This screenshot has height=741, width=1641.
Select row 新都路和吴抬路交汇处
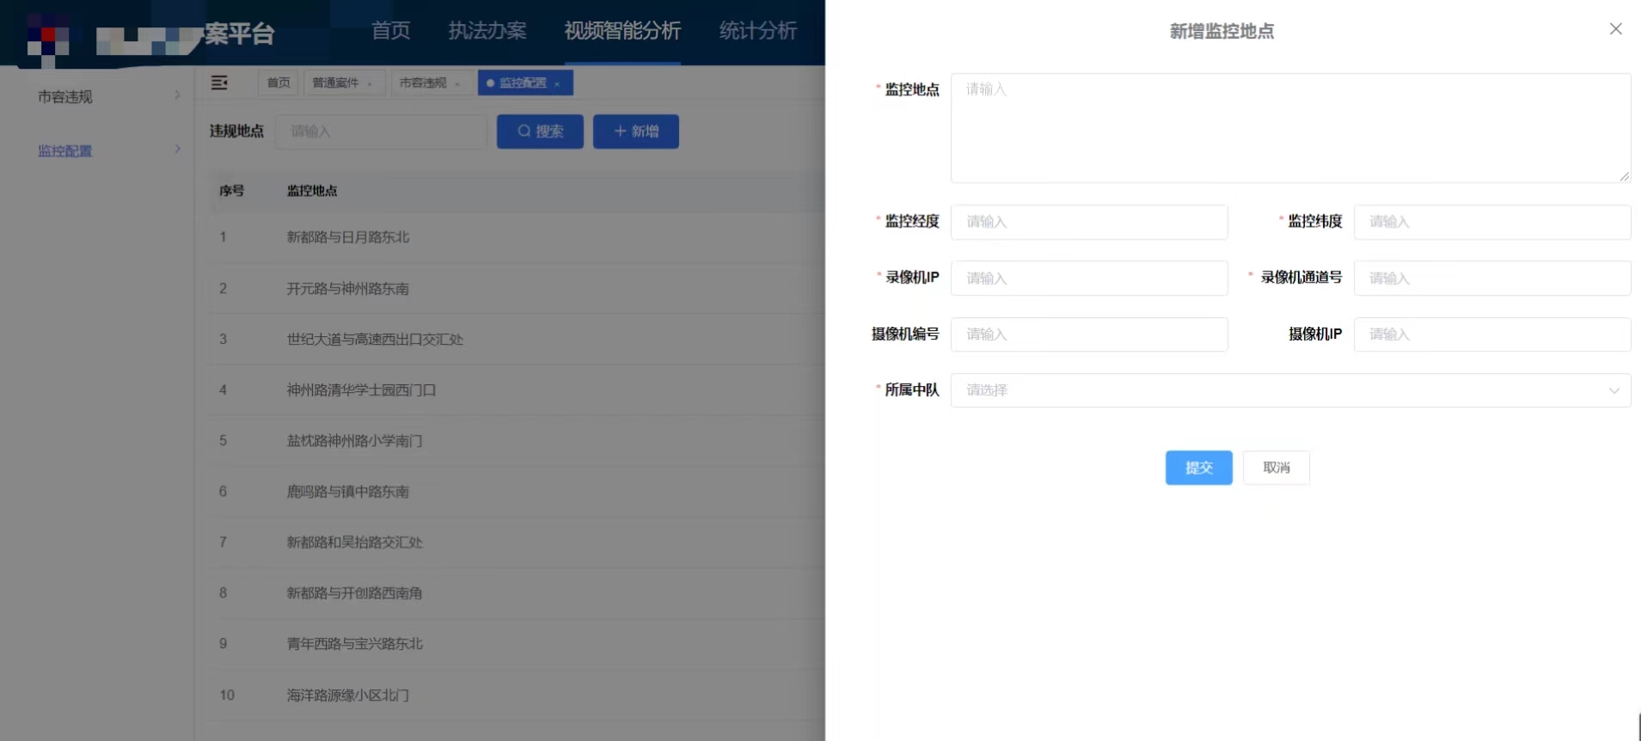514,542
